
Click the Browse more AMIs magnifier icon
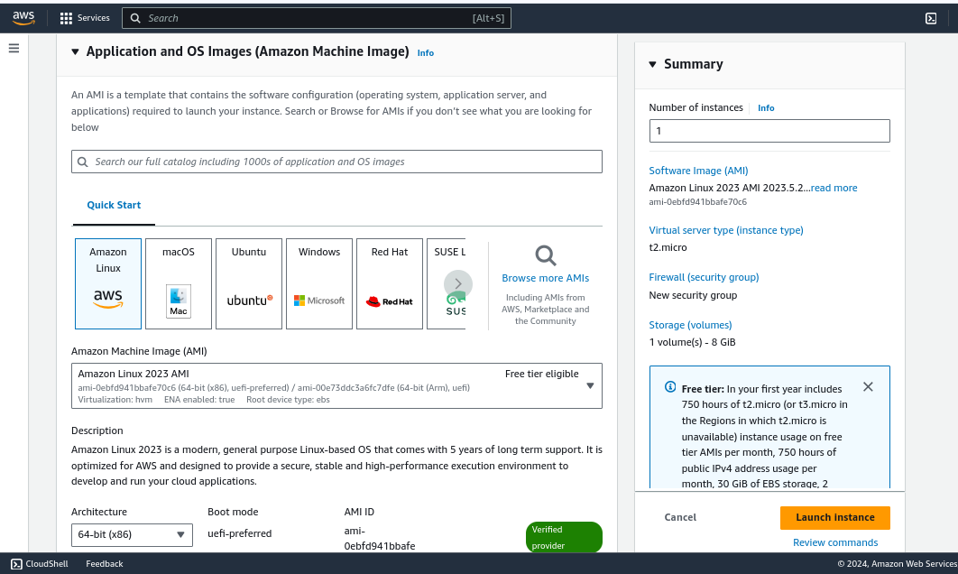(546, 255)
